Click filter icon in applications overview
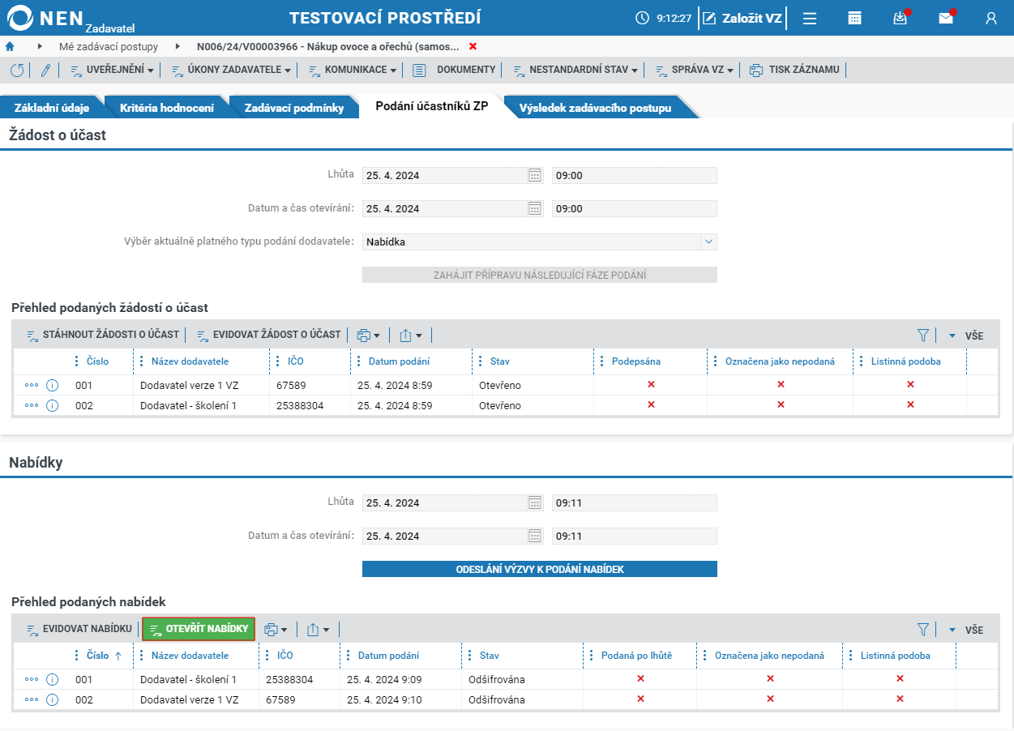Image resolution: width=1014 pixels, height=731 pixels. pos(922,335)
